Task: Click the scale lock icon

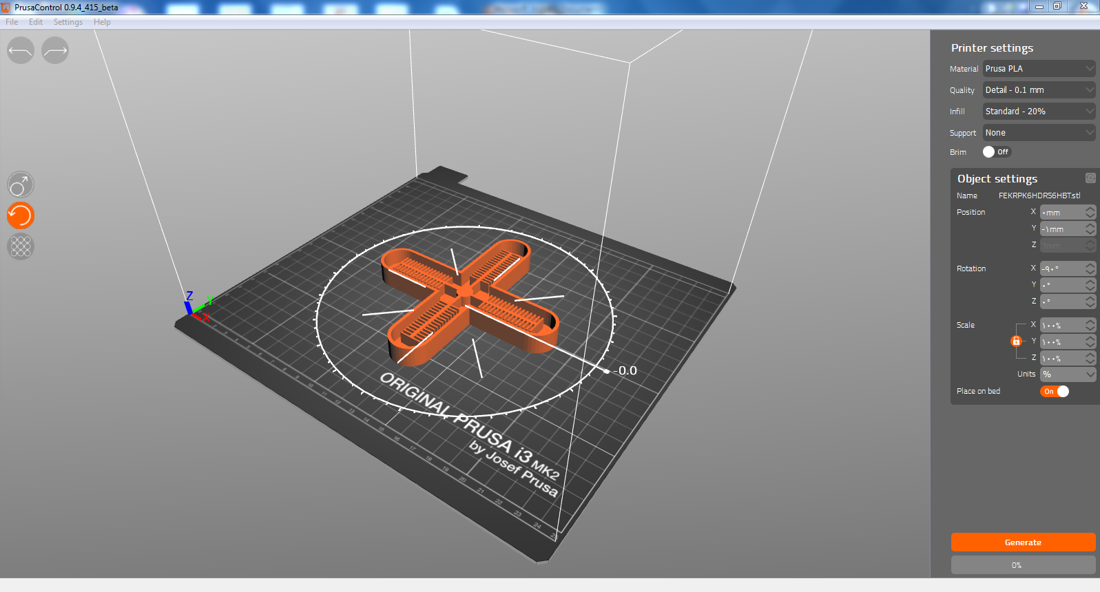Action: [1016, 341]
